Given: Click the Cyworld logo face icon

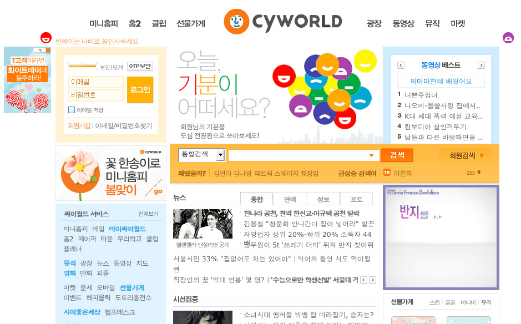Looking at the screenshot, I should point(236,22).
